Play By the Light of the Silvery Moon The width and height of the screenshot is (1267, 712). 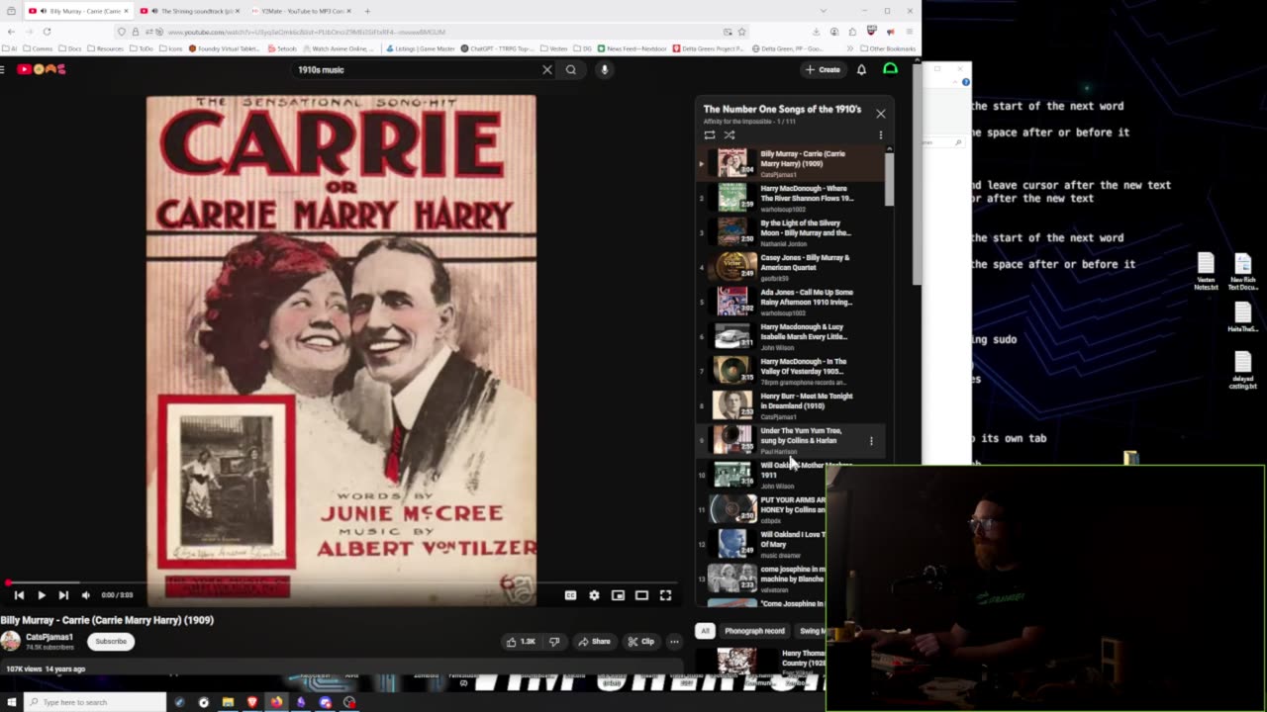[792, 232]
